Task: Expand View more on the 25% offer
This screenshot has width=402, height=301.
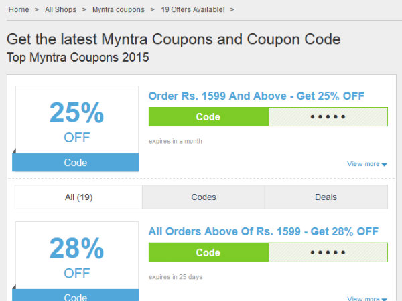Action: coord(363,164)
